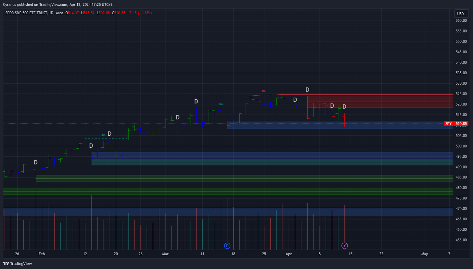Click the 535.00 price axis label
The image size is (473, 269).
461,73
